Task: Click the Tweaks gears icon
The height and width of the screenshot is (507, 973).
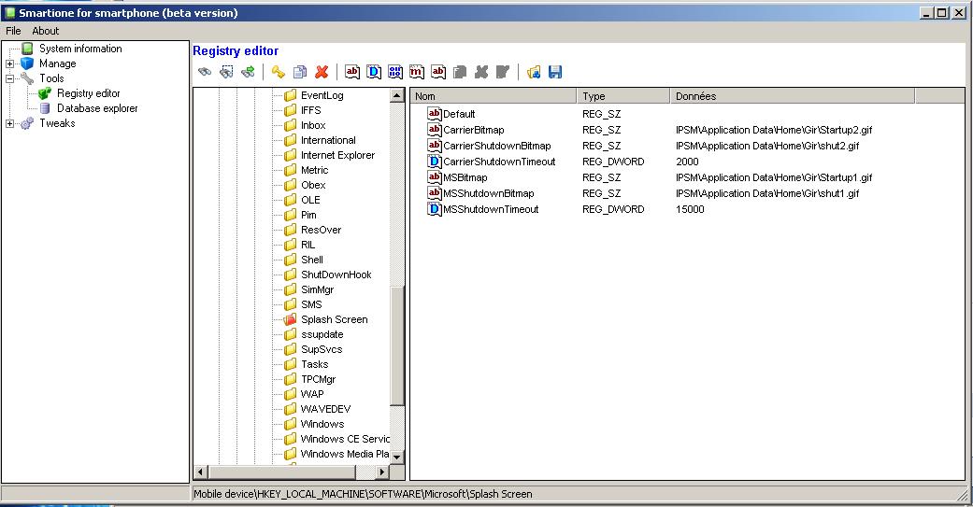Action: [27, 123]
